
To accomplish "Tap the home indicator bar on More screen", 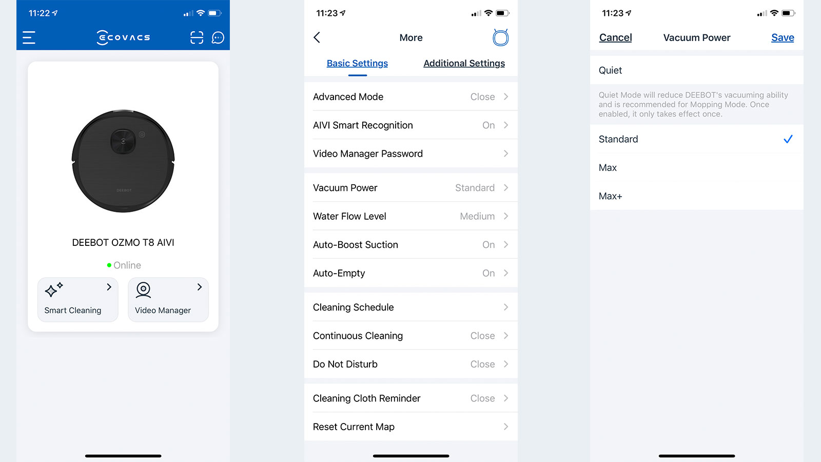I will point(411,456).
